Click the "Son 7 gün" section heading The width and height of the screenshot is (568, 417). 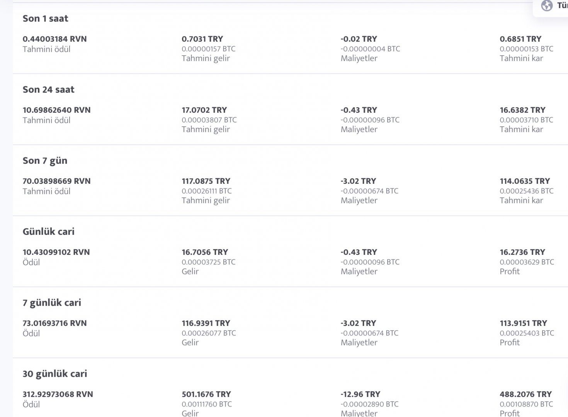45,161
